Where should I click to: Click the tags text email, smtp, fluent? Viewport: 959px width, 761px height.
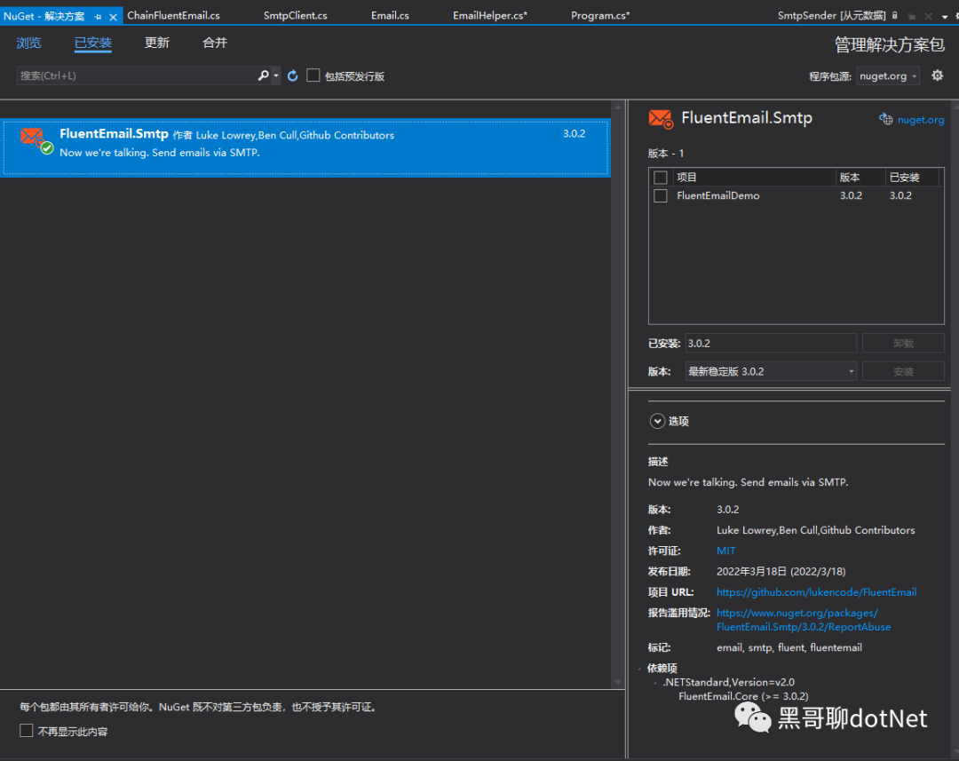tap(789, 647)
